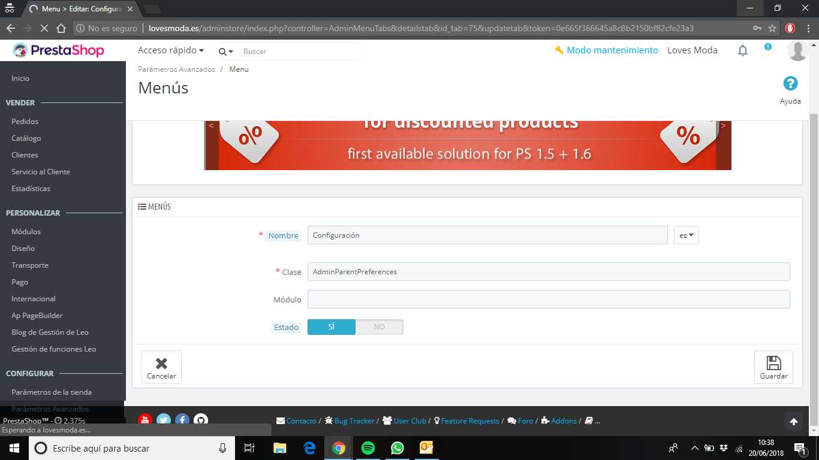Open Feature Requests footer link
This screenshot has height=460, width=819.
tap(467, 421)
